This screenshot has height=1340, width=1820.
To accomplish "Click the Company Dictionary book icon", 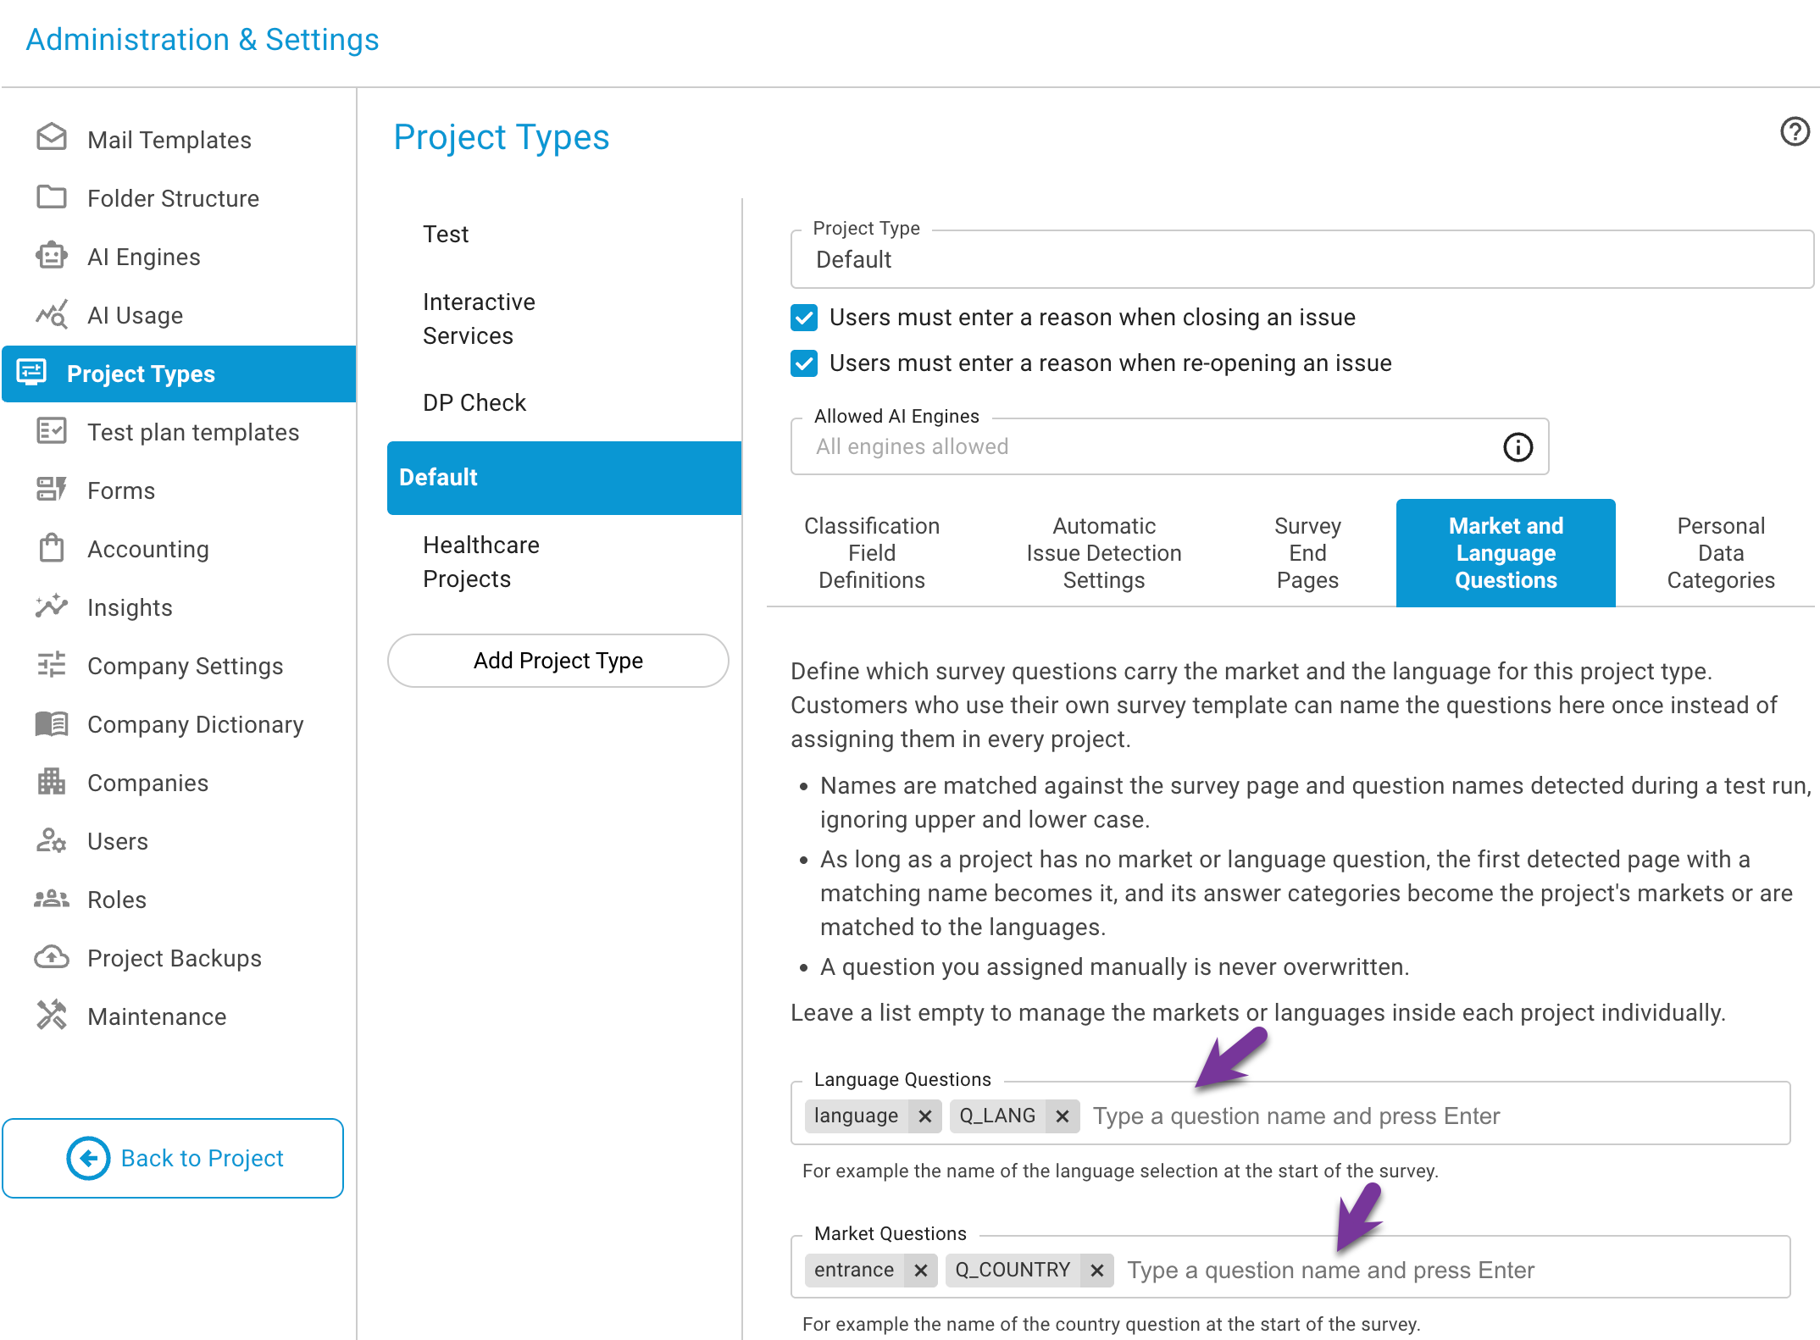I will point(52,723).
